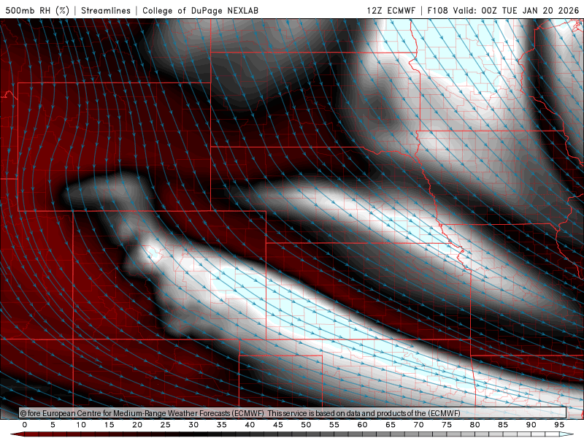Select the "F108" forecast hour text
This screenshot has width=584, height=438.
click(437, 10)
